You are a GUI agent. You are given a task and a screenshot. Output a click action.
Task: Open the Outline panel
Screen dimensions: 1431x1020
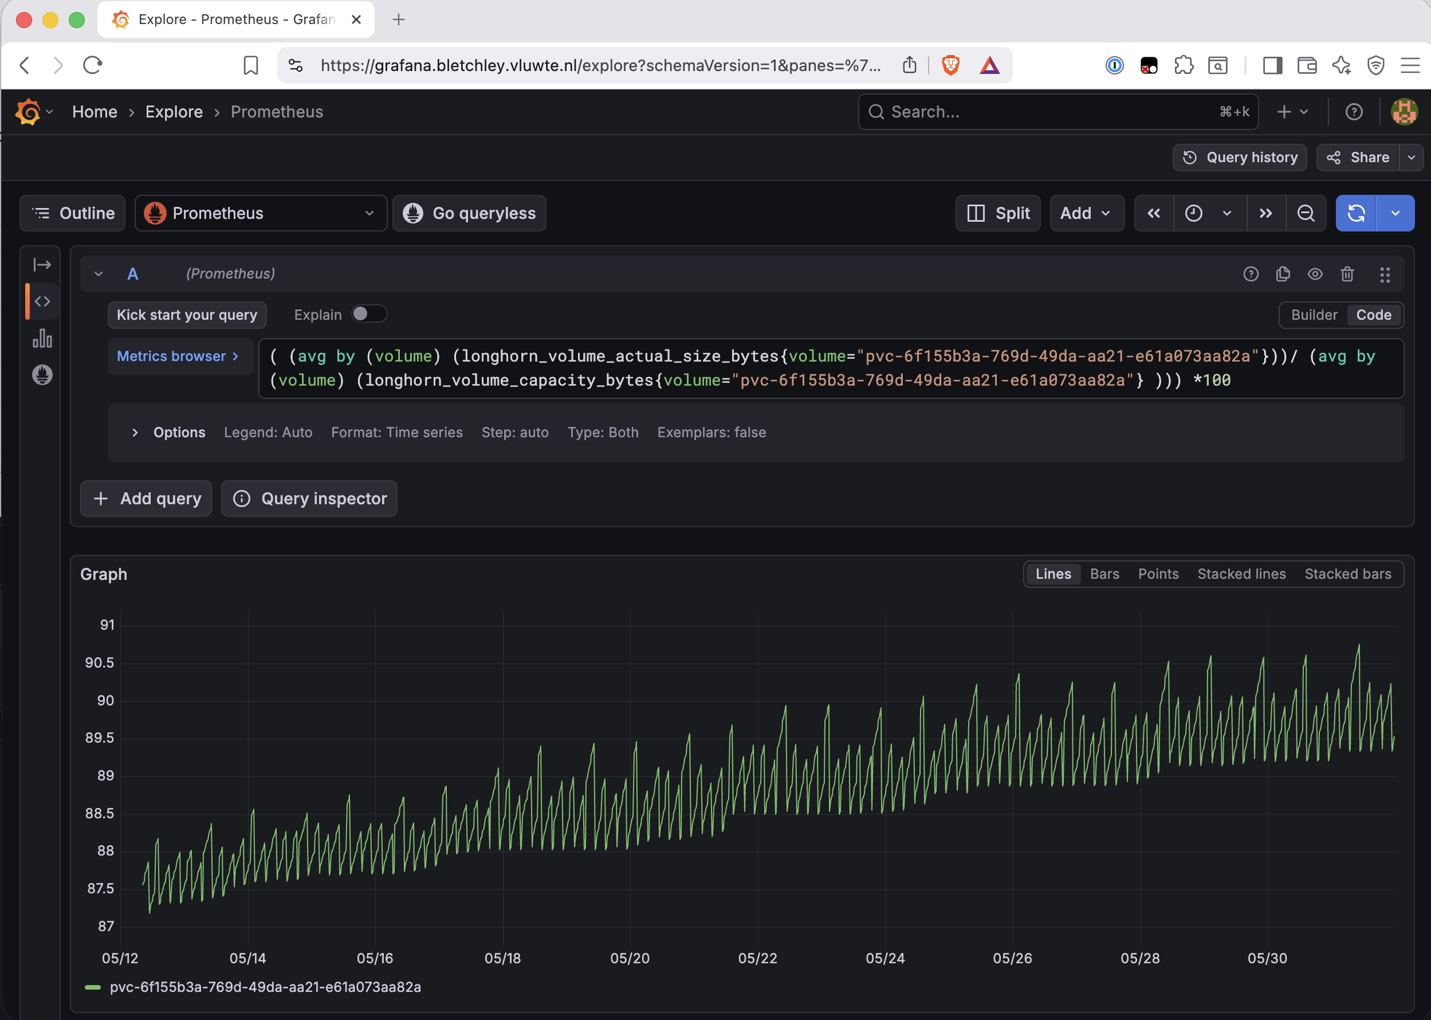point(73,214)
